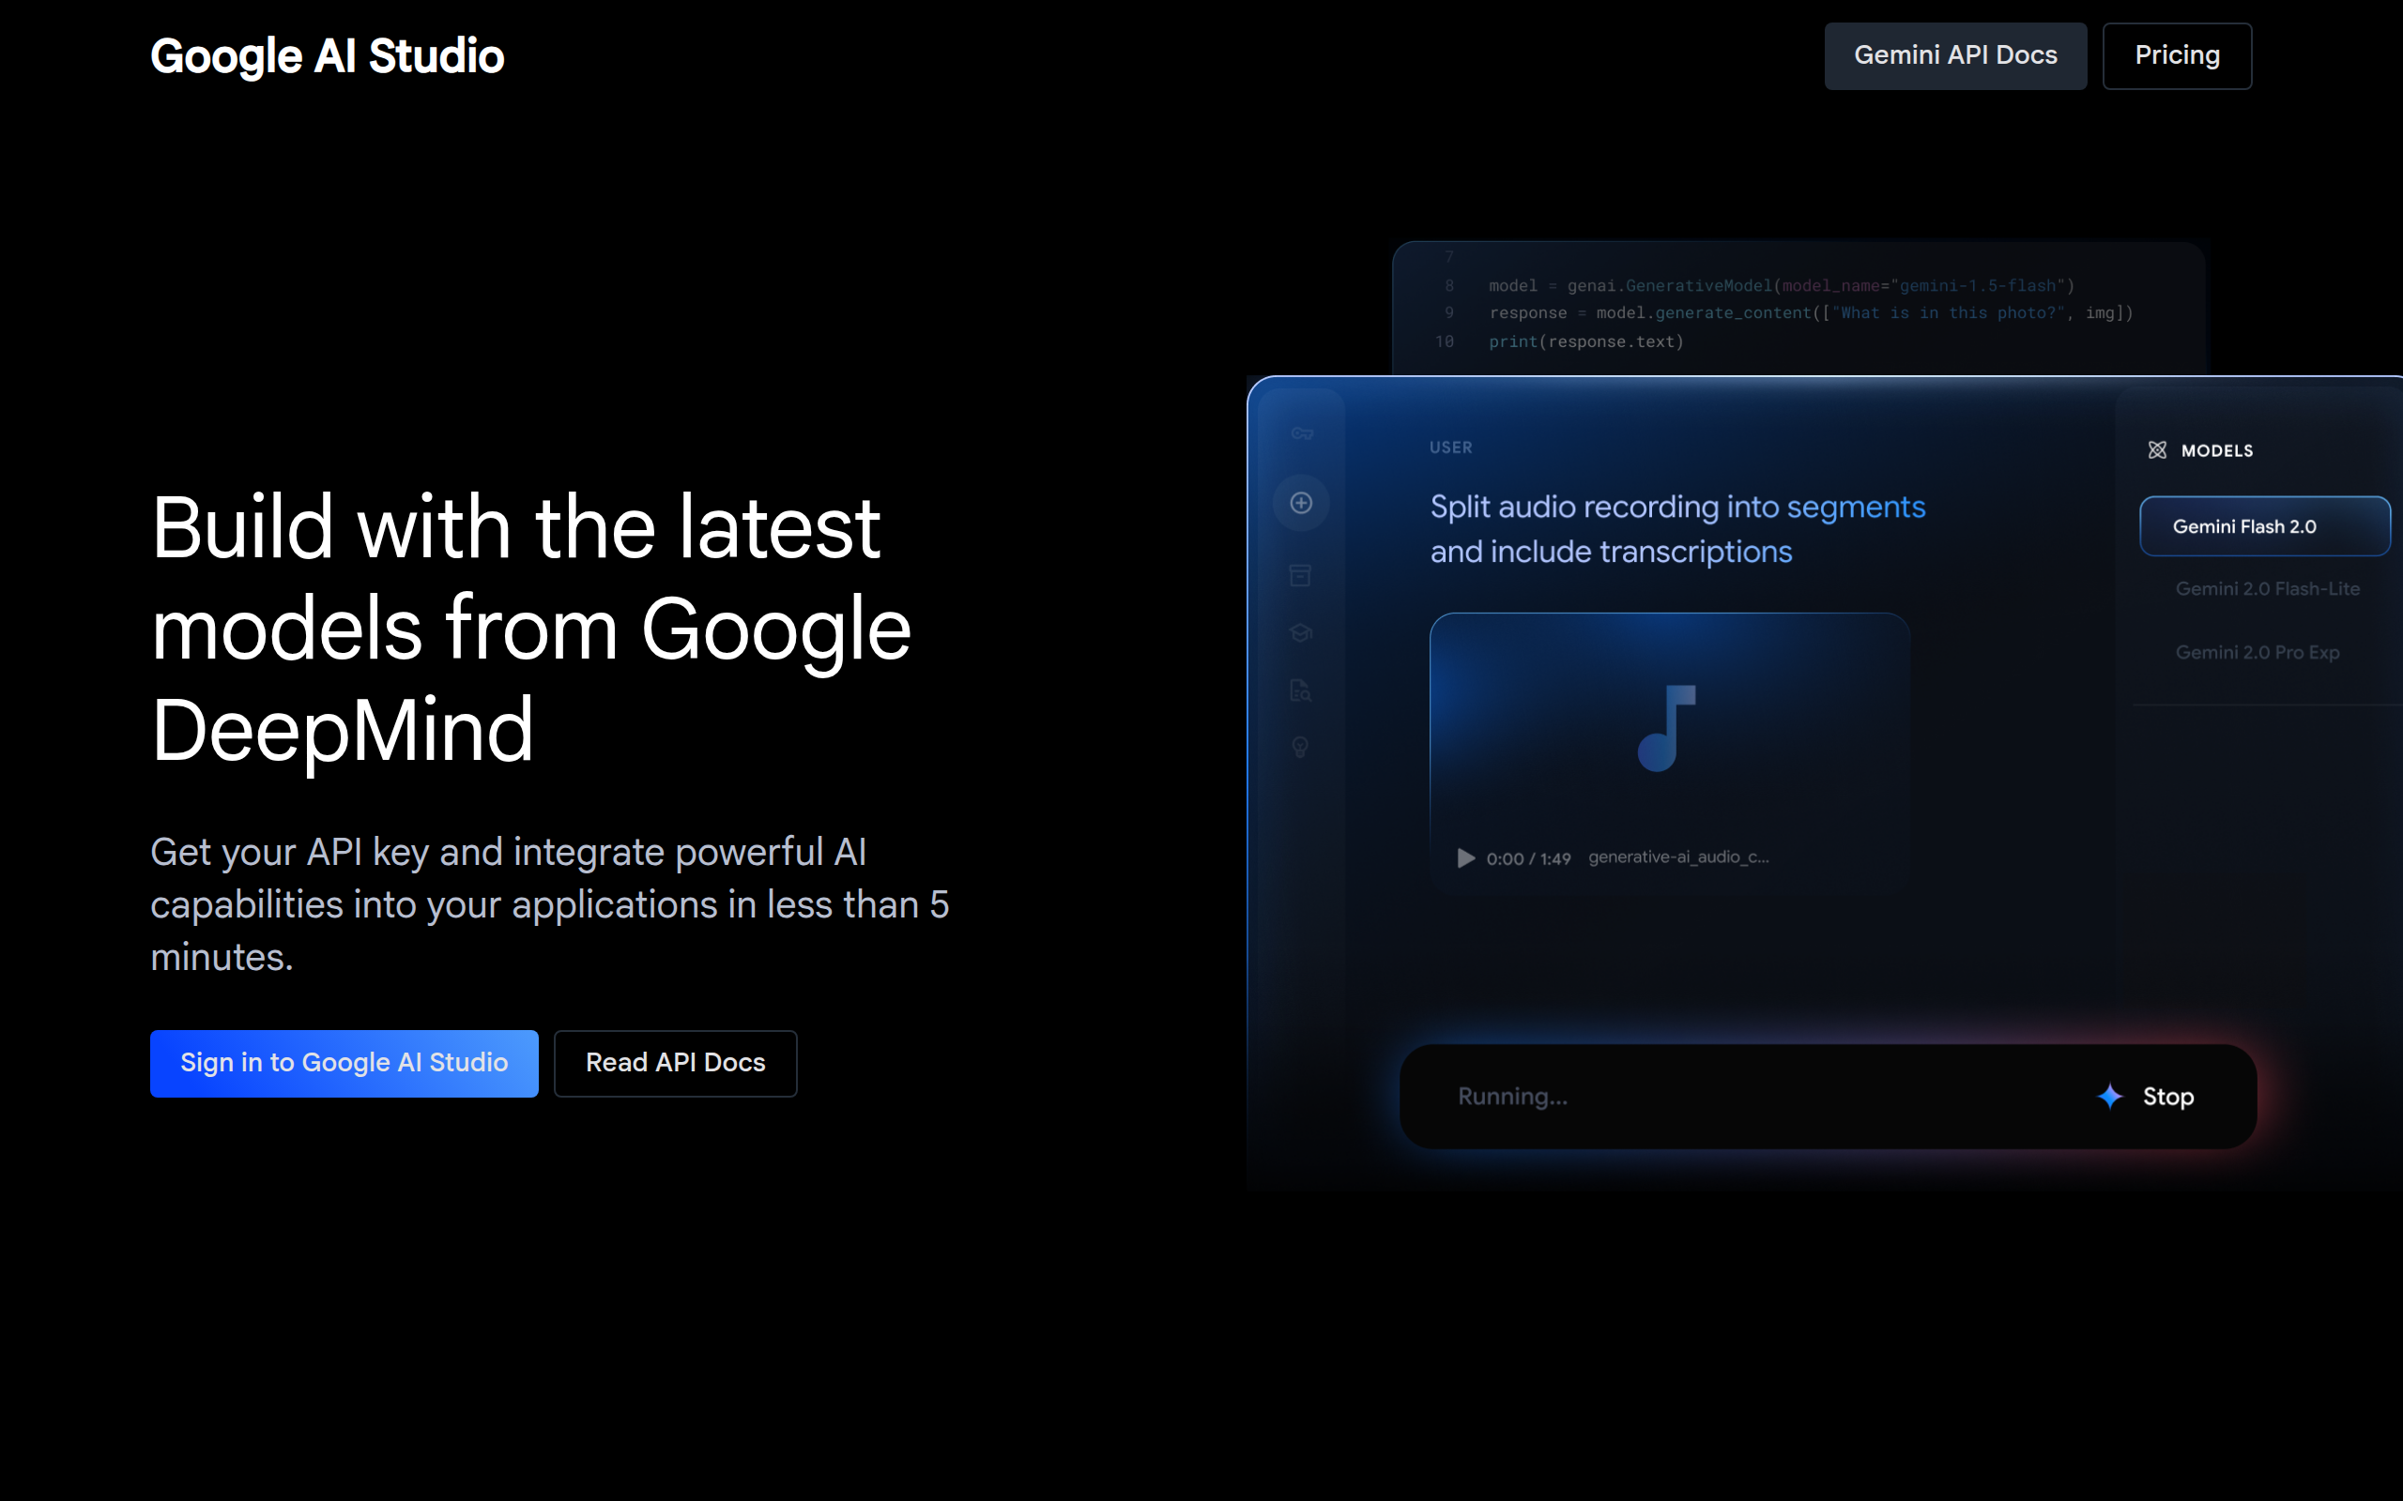This screenshot has height=1501, width=2403.
Task: Select Gemini Flash 2.0 model
Action: 2264,526
